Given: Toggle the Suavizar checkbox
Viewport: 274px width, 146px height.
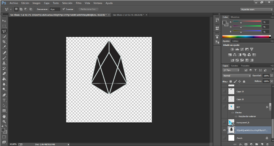Looking at the screenshot, I should 64,9.
